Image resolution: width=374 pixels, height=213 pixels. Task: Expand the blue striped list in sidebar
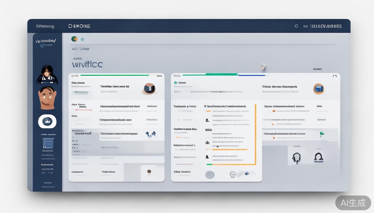coord(48,143)
